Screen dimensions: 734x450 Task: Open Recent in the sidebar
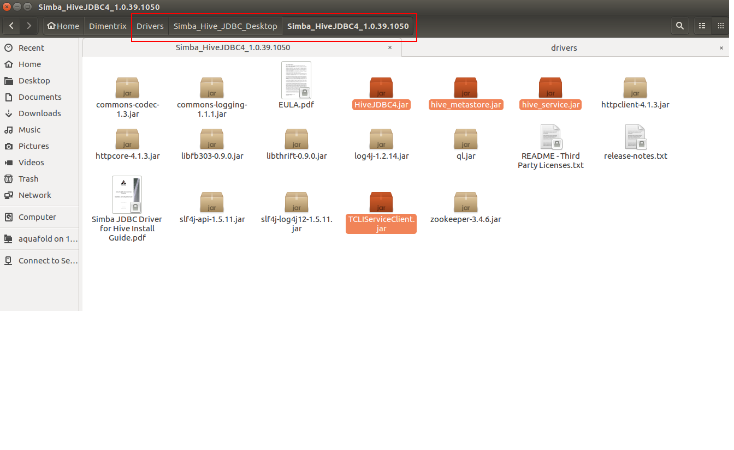click(40, 48)
